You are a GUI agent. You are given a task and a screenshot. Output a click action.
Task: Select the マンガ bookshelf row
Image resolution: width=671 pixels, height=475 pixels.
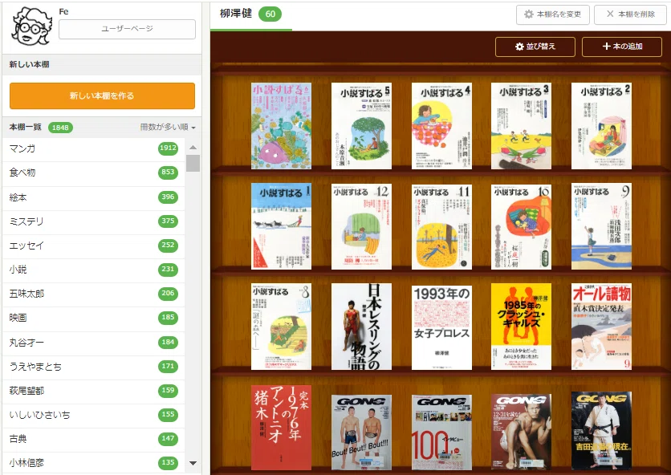pyautogui.click(x=94, y=149)
